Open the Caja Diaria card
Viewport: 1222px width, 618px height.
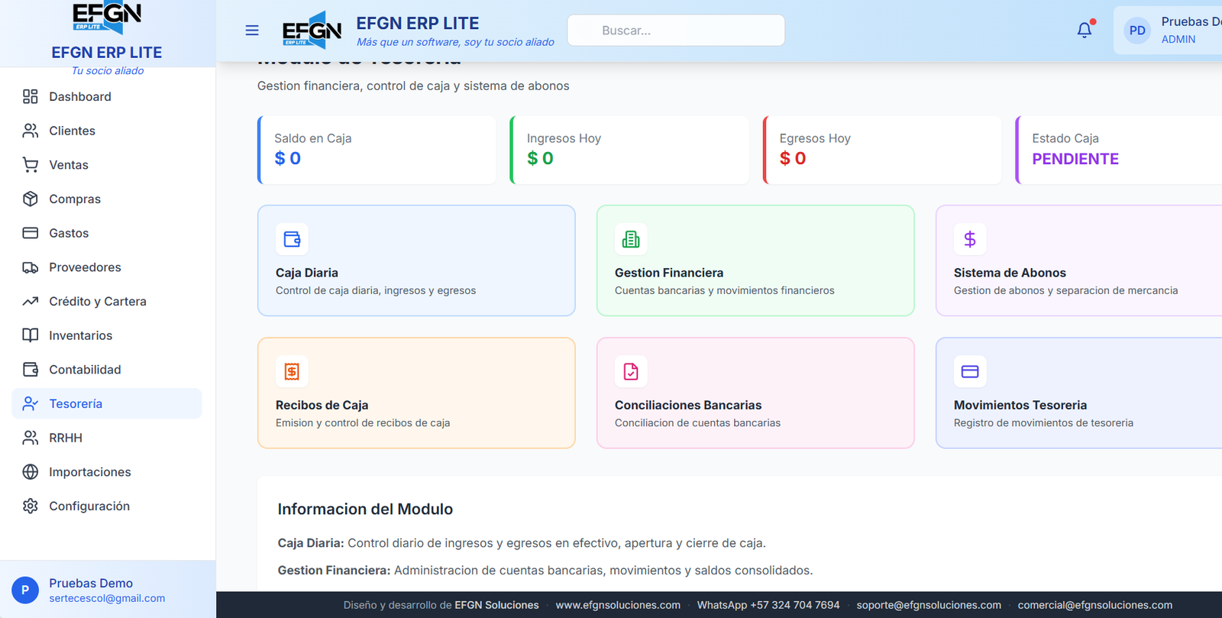tap(416, 260)
